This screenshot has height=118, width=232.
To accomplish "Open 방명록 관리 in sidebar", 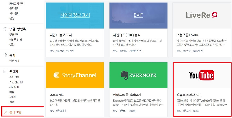I will pos(15,40).
